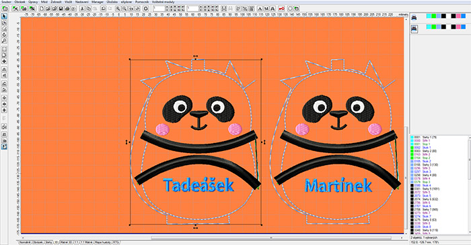Select the magnifier tool in left toolbar
The image size is (471, 245).
point(4,41)
